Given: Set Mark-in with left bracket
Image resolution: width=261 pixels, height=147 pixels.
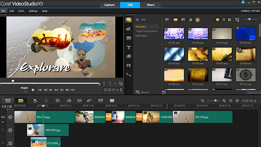Looking at the screenshot, I should 104,83.
